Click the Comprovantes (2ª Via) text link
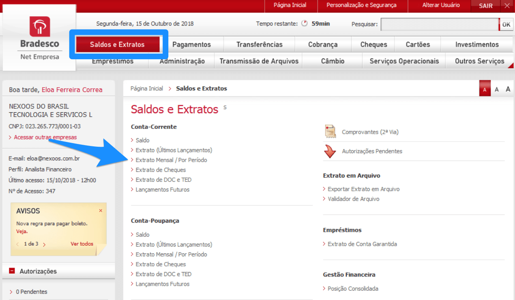 tap(370, 132)
